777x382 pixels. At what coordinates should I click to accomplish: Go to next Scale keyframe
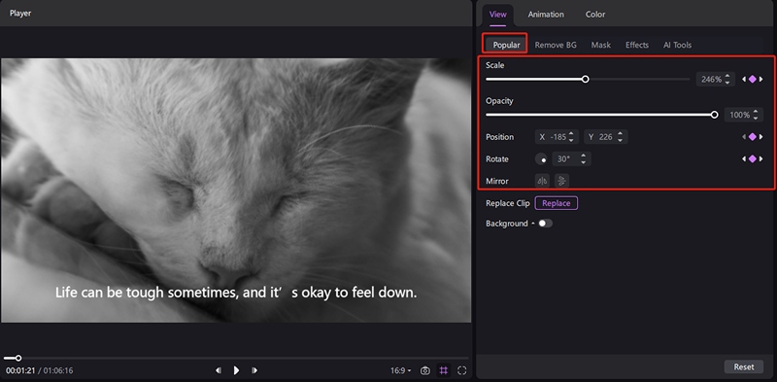click(x=761, y=79)
